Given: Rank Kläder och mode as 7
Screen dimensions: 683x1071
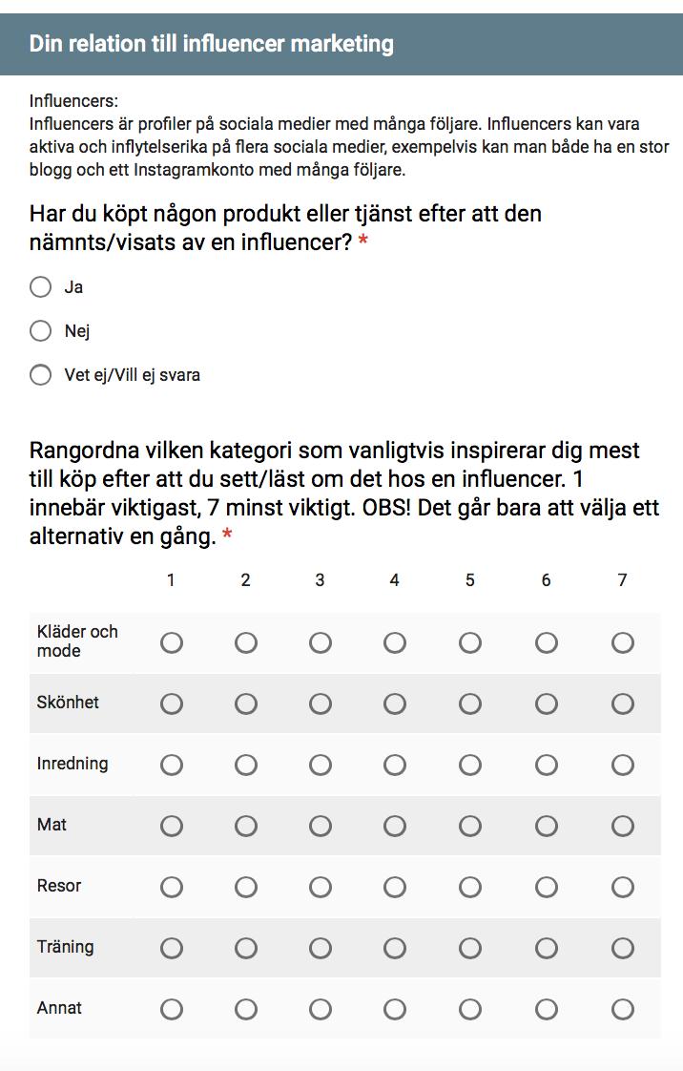Looking at the screenshot, I should click(622, 642).
